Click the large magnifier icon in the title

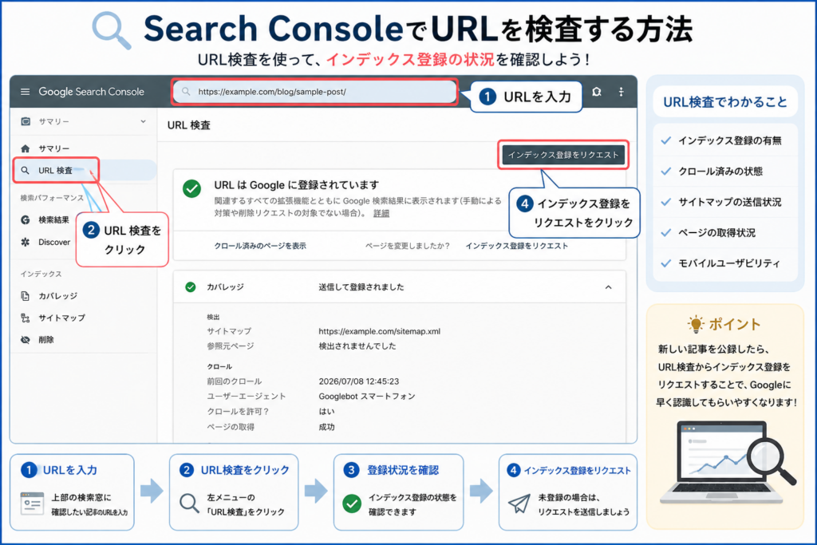(112, 31)
